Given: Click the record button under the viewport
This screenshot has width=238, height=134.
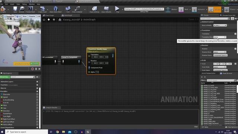Looking at the screenshot, I should 32,69.
